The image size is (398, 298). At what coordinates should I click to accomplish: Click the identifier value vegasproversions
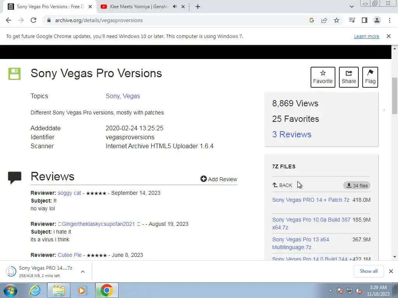(x=130, y=137)
